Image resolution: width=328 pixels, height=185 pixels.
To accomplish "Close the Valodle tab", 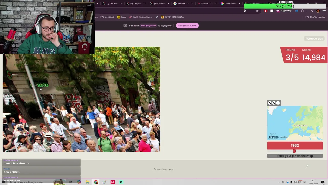I will coord(216,4).
